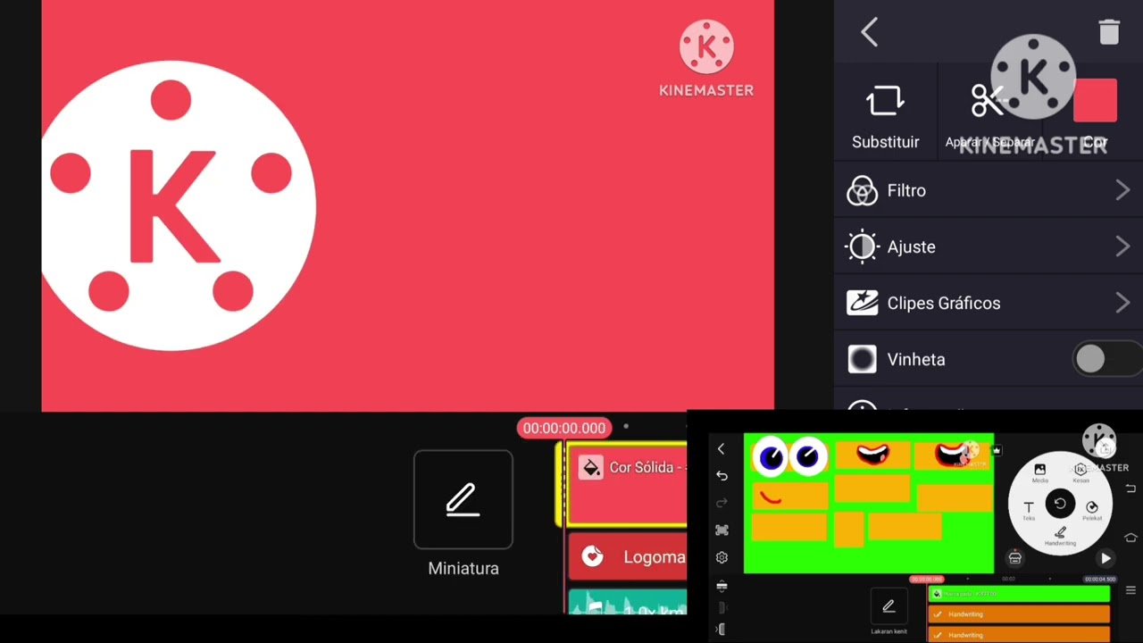Open the hamburger menu in inset editor
This screenshot has width=1143, height=643.
click(x=1130, y=590)
